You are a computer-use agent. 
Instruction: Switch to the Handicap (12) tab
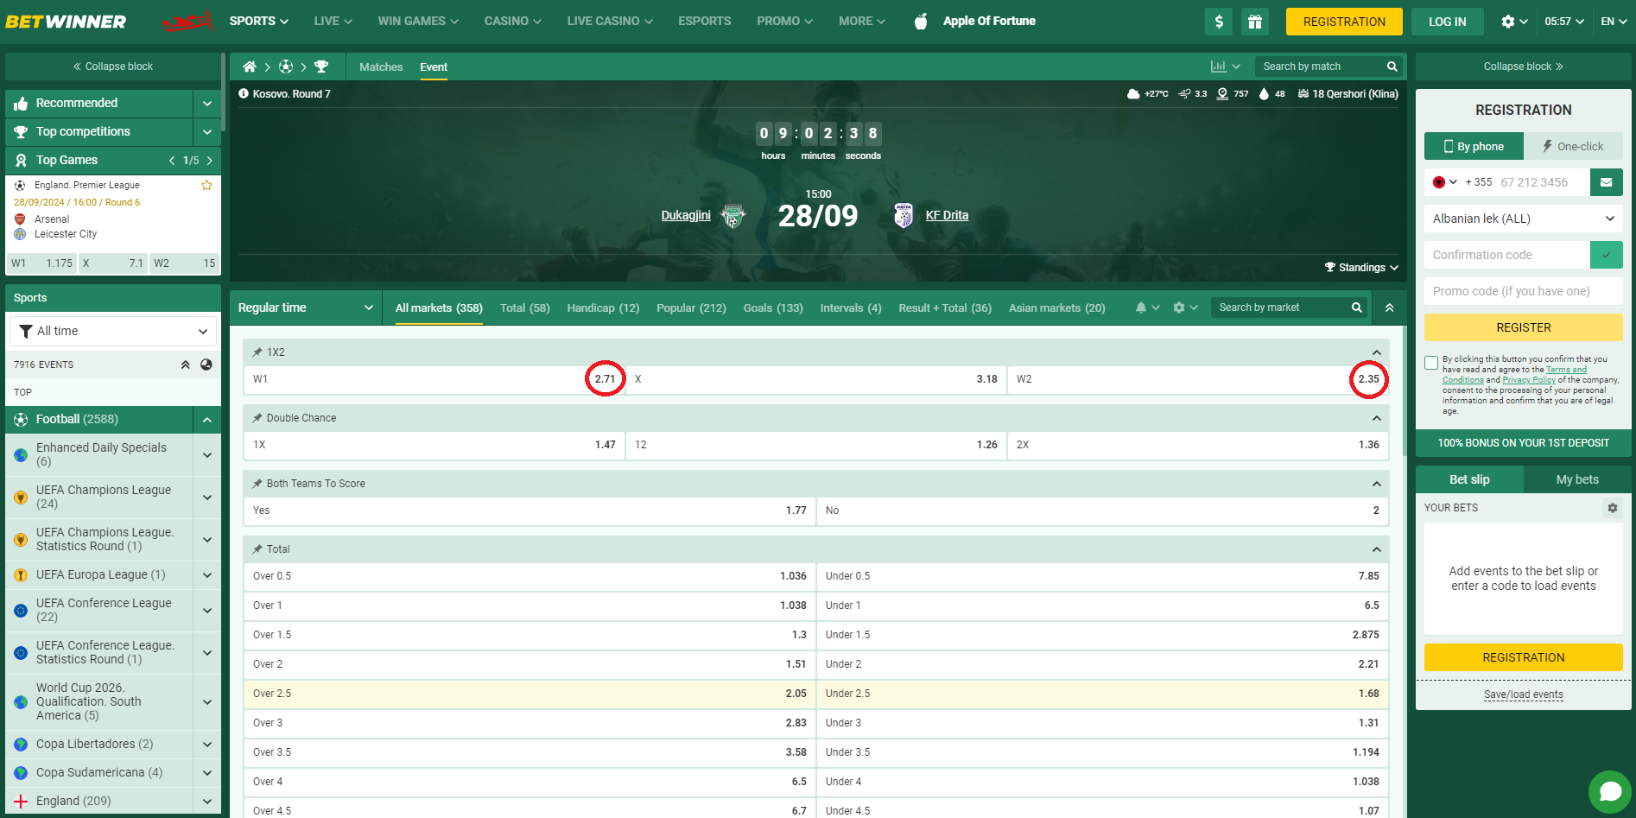[x=603, y=308]
